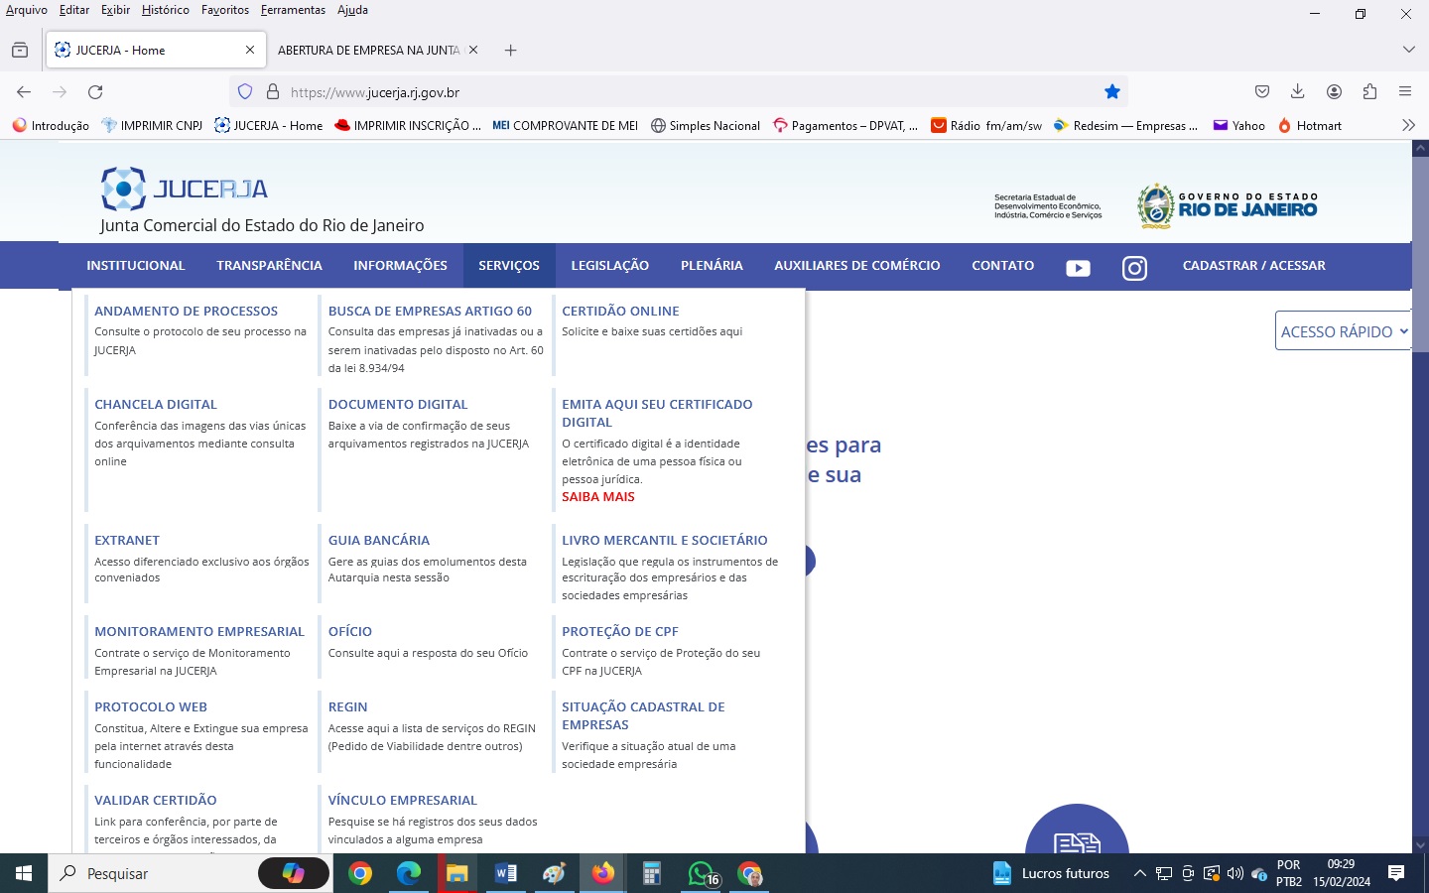Open the ANDAMENTO DE PROCESSOS link
The image size is (1429, 893).
[x=186, y=311]
